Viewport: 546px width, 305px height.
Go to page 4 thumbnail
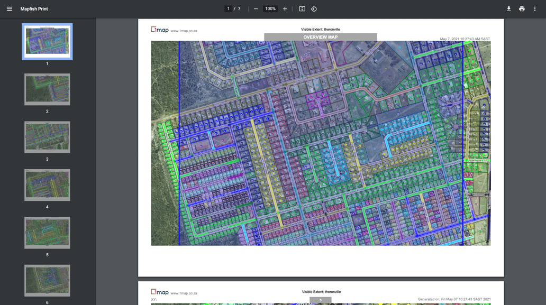click(x=47, y=185)
